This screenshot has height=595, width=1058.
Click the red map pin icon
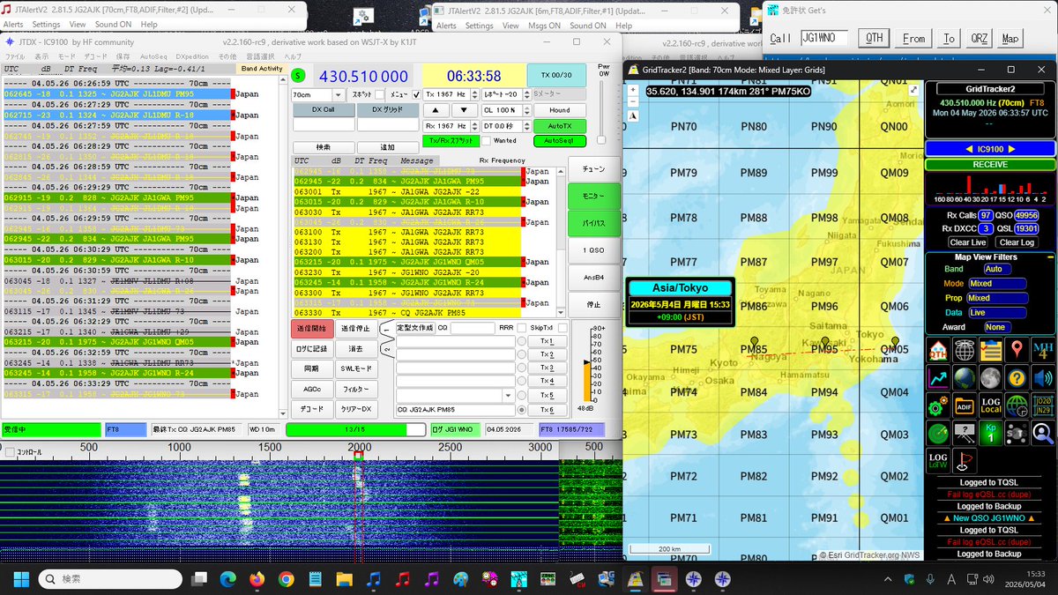point(1017,350)
